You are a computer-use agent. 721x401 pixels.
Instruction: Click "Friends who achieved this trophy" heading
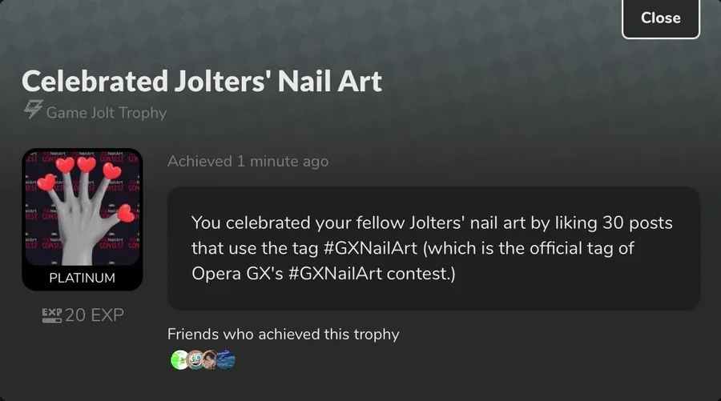click(x=283, y=334)
